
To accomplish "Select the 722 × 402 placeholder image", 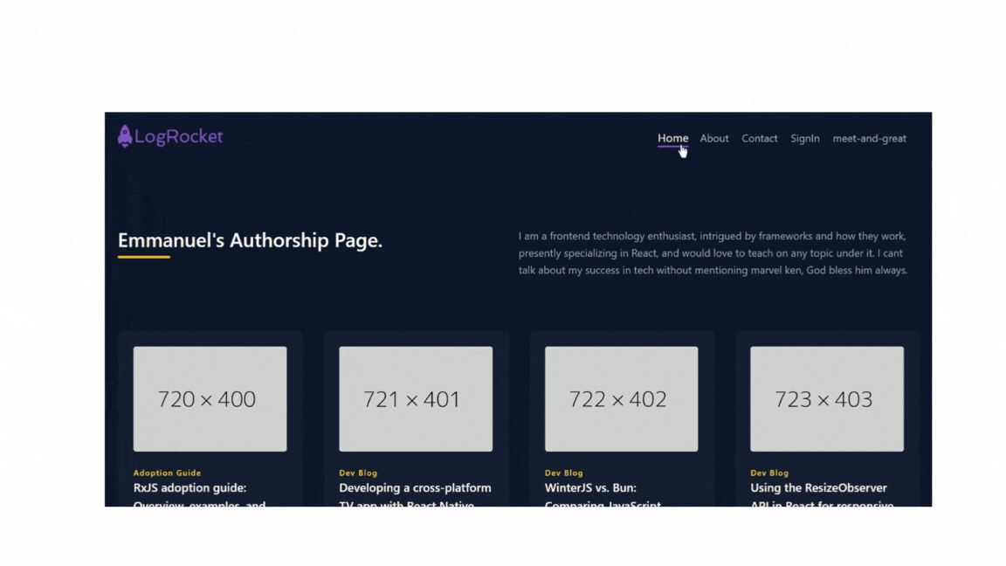I will [621, 399].
